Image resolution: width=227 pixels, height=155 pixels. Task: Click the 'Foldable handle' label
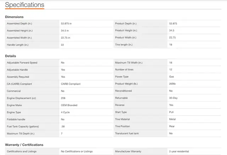coord(16,119)
